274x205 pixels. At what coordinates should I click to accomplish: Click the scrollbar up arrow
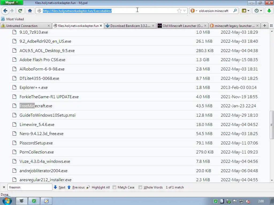[272, 31]
